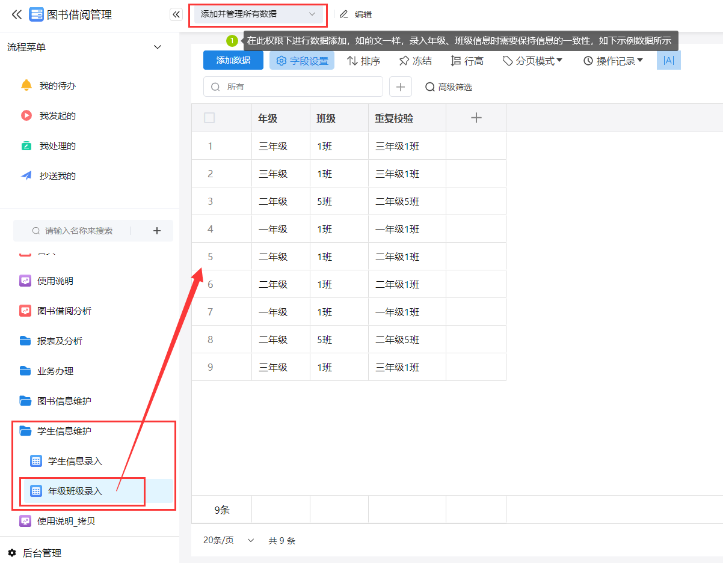Click the double-chevron back icon beside app title
Viewport: 723px width, 563px height.
click(x=16, y=15)
